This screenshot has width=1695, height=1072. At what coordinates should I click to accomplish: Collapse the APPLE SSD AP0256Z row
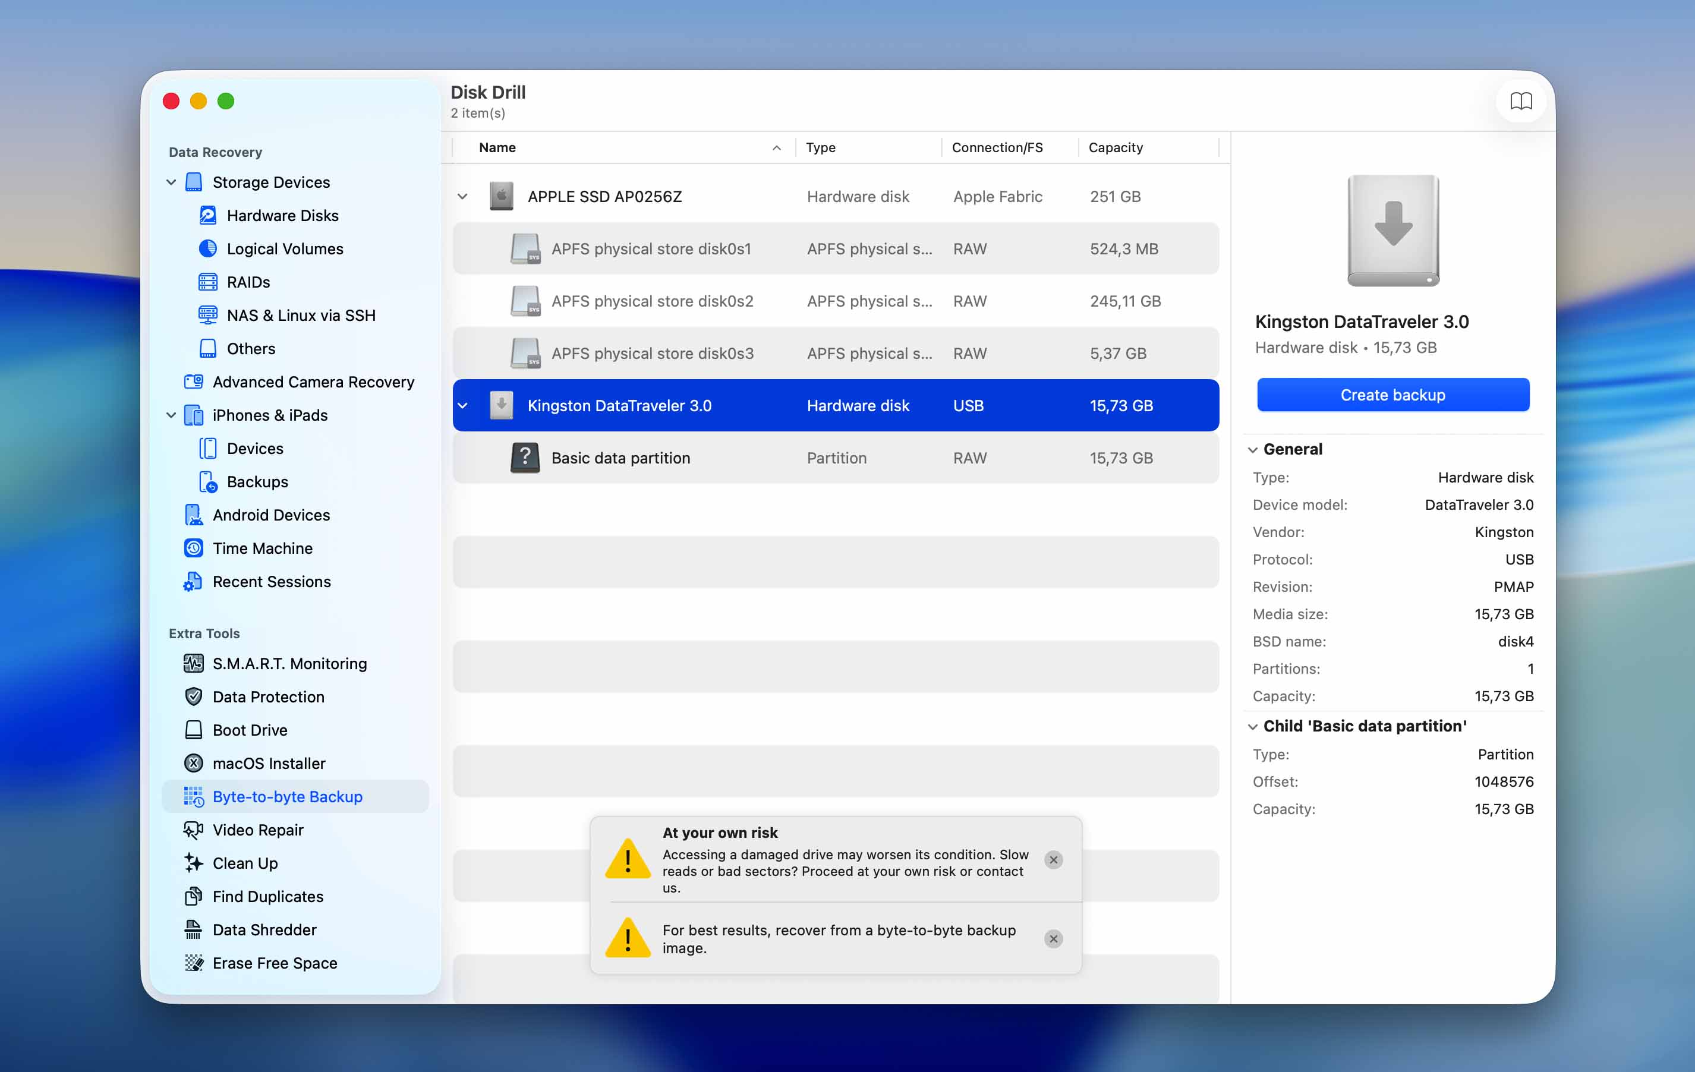462,196
